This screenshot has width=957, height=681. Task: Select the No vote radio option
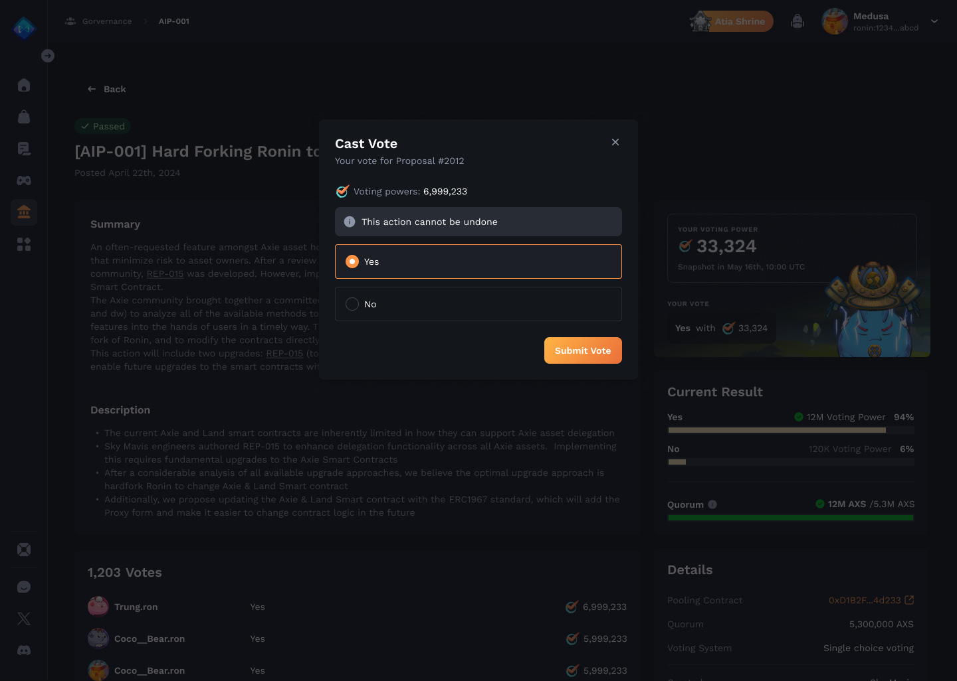point(478,304)
